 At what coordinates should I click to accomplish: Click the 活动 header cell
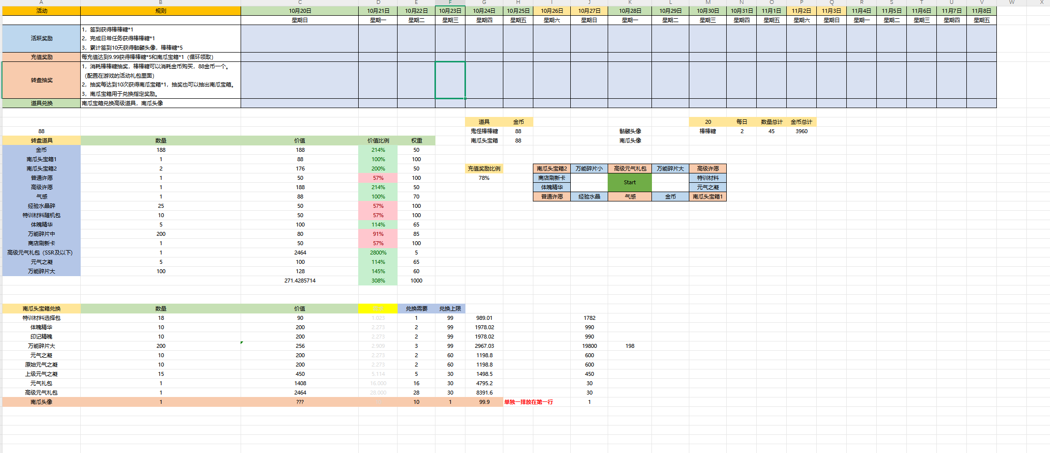coord(41,11)
